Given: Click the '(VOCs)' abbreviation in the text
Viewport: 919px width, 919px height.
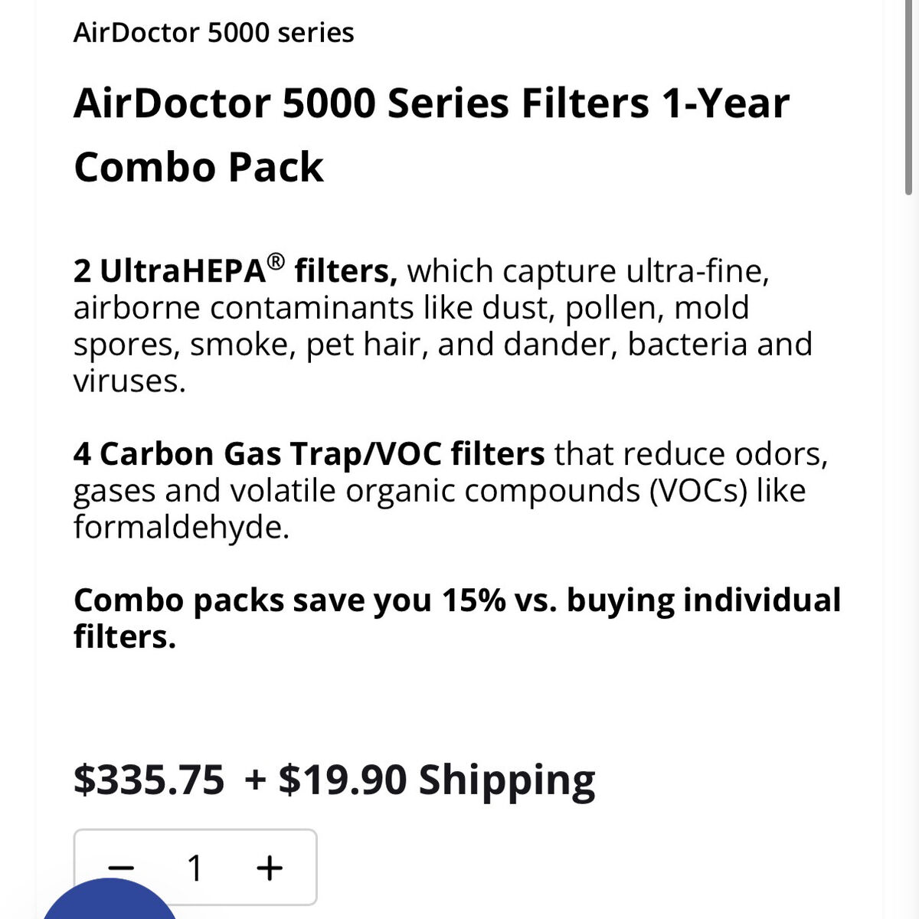Looking at the screenshot, I should (698, 491).
